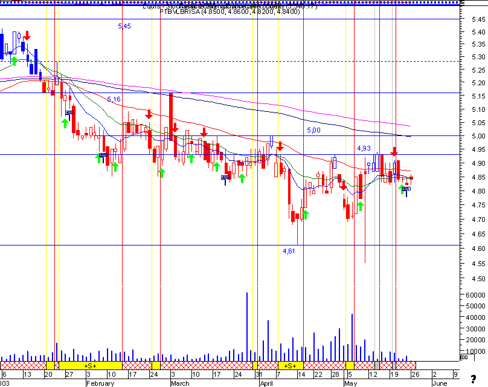Click the 27 date label on the time axis

(x=69, y=374)
